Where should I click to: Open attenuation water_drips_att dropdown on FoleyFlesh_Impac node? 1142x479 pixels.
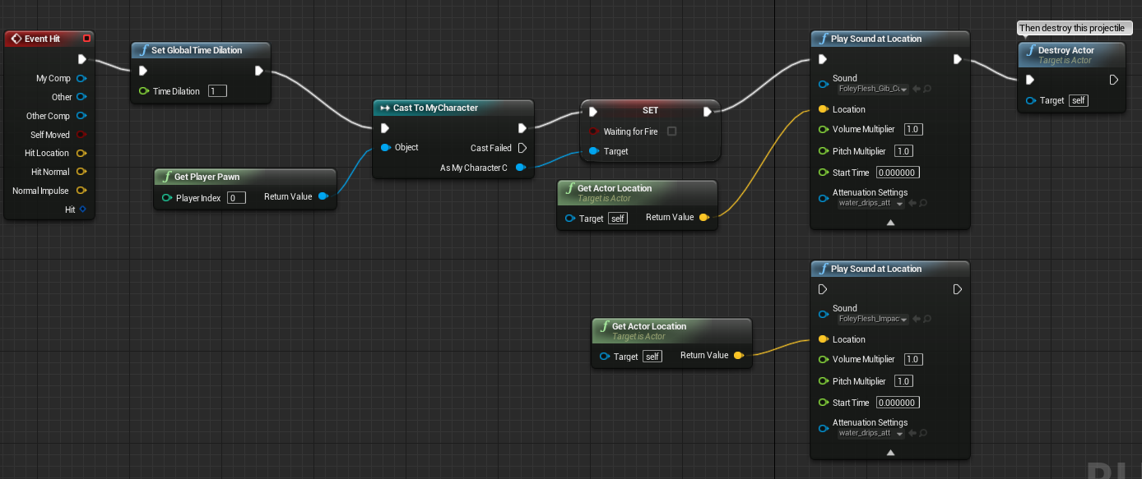coord(870,433)
